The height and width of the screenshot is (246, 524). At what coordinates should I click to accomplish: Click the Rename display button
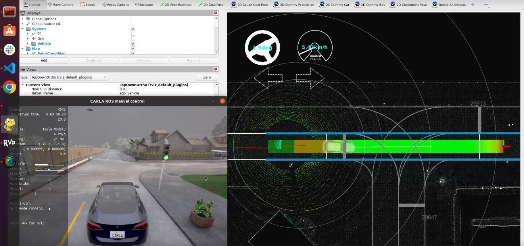point(194,60)
